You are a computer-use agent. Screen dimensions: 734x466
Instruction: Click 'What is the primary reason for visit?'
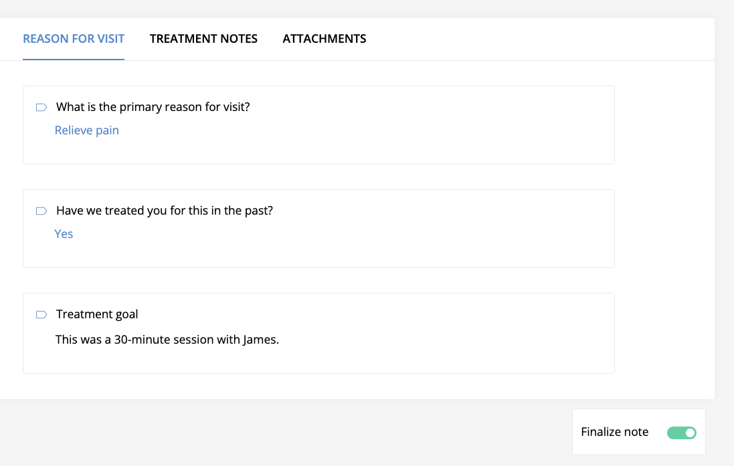(153, 107)
